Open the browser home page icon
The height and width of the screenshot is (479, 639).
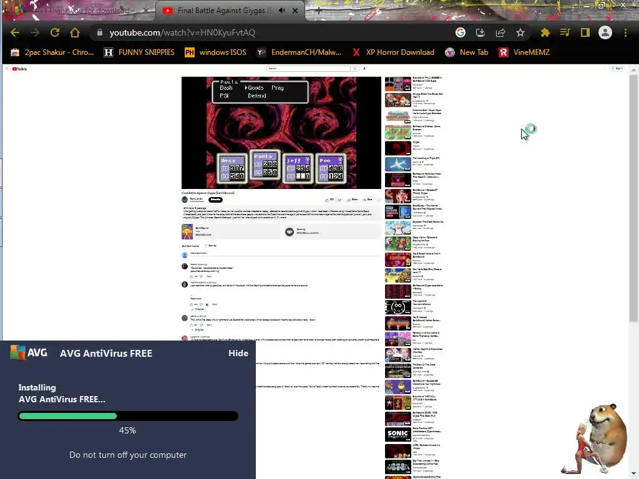tap(75, 32)
